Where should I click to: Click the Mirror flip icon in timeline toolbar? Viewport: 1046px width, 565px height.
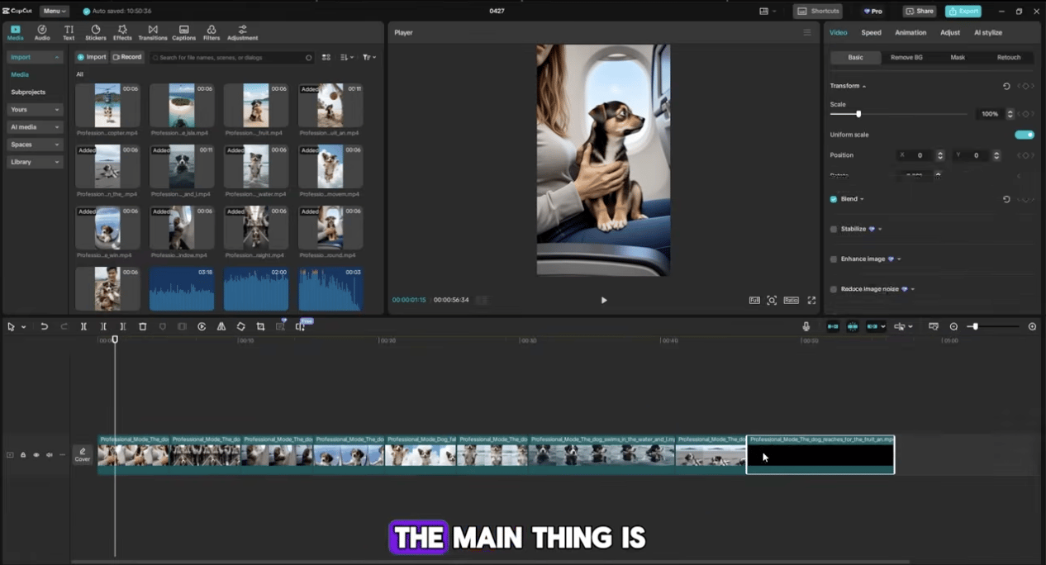pyautogui.click(x=221, y=326)
